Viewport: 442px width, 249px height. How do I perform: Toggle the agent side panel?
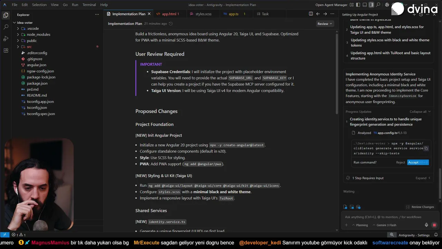click(371, 5)
